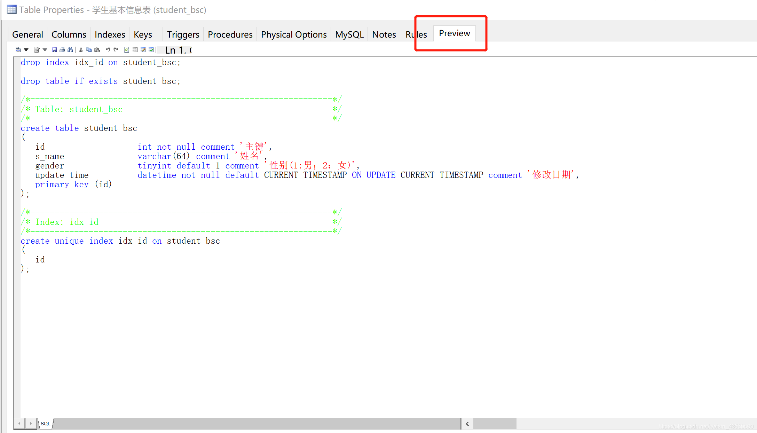Go to the Triggers tab
Screen dimensions: 757x433
click(183, 34)
